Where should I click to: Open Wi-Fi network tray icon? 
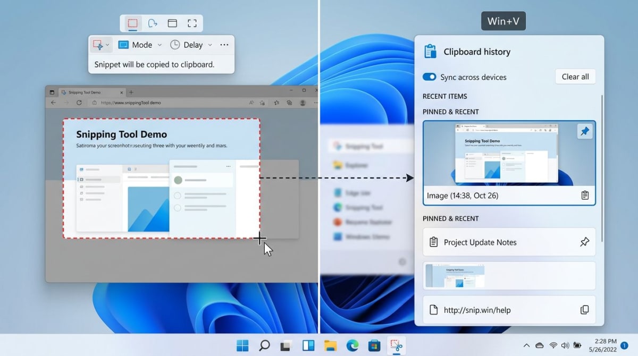(x=553, y=345)
